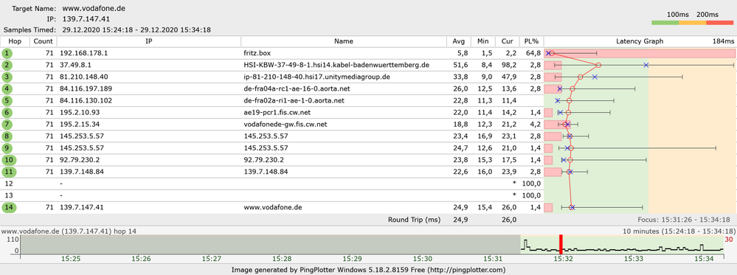Click the IP 195.2.15.34 cell

(80, 124)
